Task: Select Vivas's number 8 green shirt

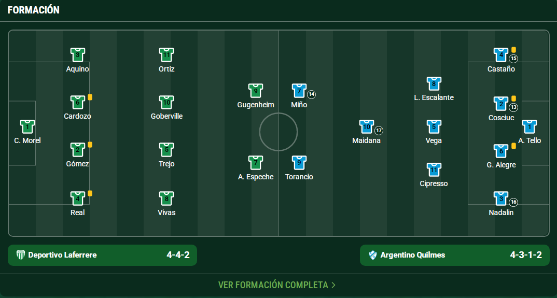Action: [166, 198]
